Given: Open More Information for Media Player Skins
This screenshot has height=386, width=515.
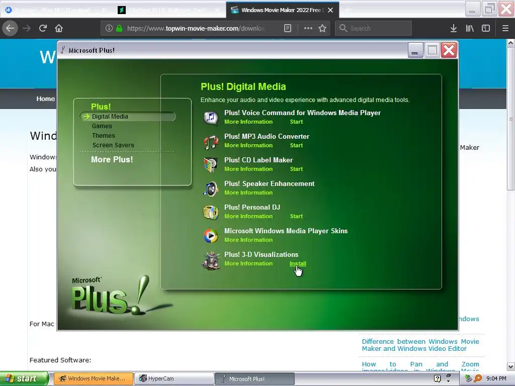Looking at the screenshot, I should coord(248,240).
